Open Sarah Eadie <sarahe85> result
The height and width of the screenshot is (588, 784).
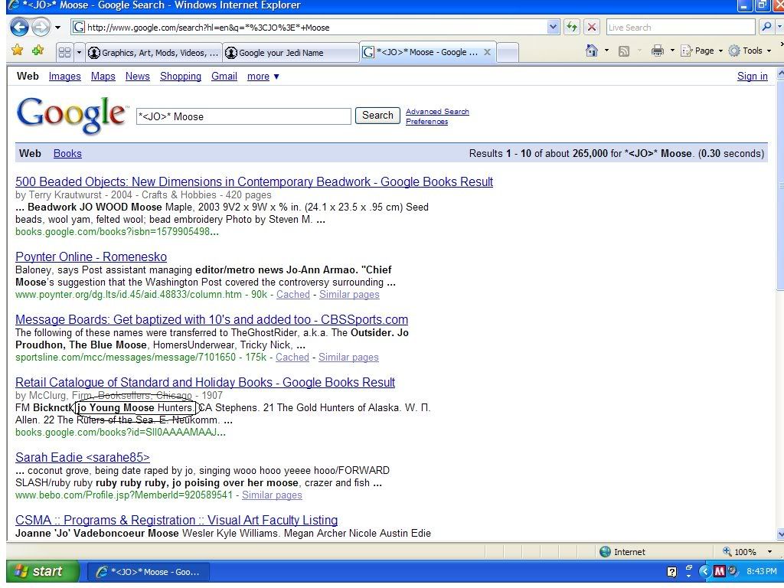click(83, 458)
